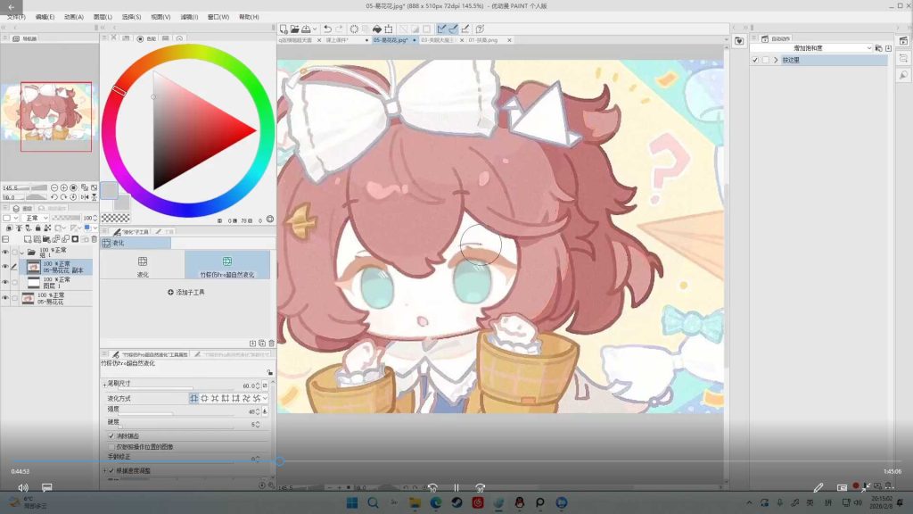Click the redo arrow icon
Screen dimensions: 913x514
click(339, 29)
